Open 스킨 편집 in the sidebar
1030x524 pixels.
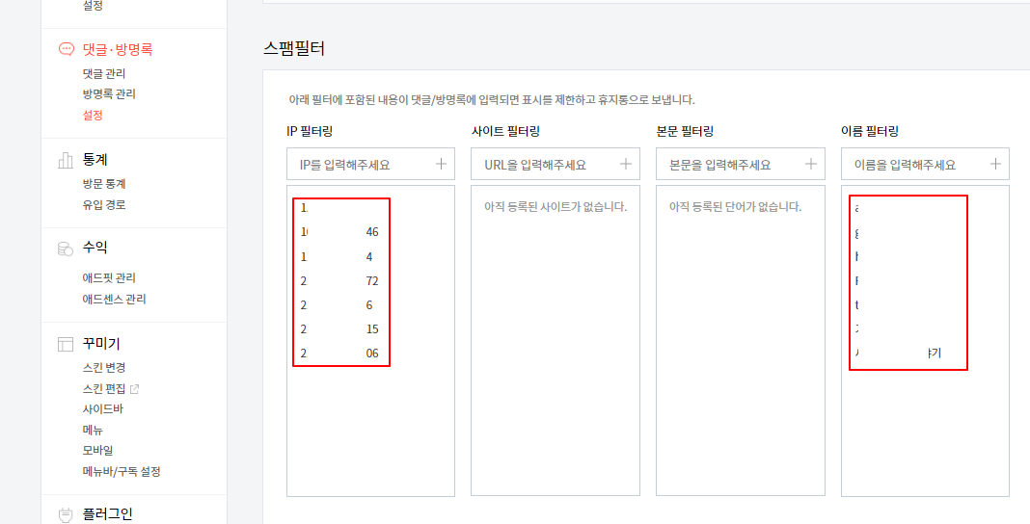pos(104,389)
